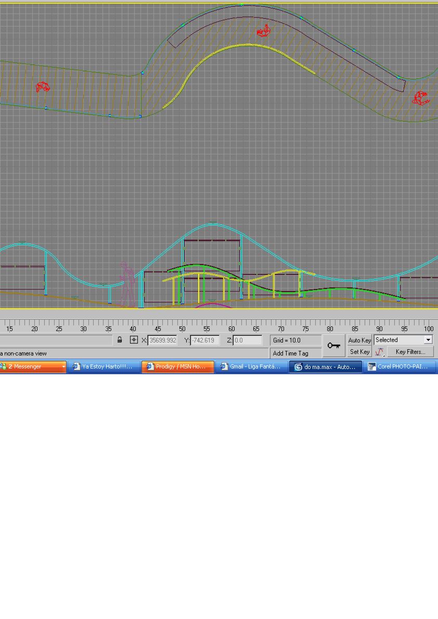Click frame 75 on the time ruler
The width and height of the screenshot is (438, 619).
305,328
